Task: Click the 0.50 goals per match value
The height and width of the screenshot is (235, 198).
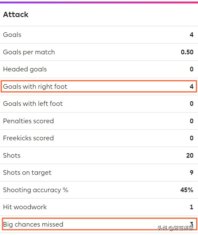Action: tap(187, 52)
